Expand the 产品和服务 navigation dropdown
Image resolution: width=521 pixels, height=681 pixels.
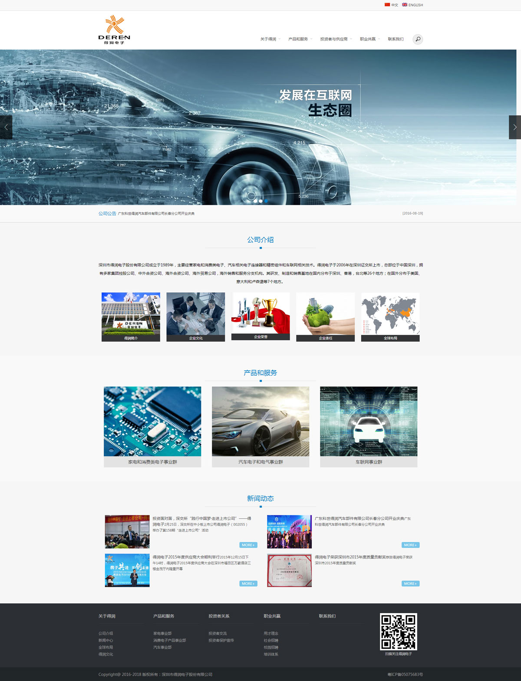click(x=298, y=39)
